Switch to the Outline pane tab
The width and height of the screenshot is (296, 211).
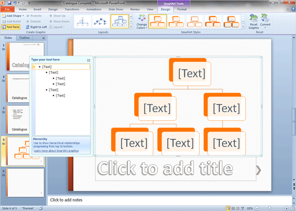click(24, 38)
